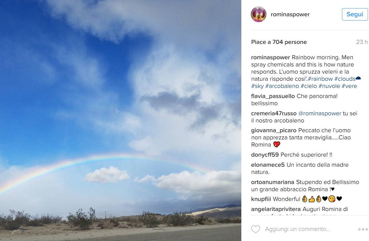Screen dimensions: 369x241
Task: Click the 23 h post timestamp
Action: coord(362,42)
